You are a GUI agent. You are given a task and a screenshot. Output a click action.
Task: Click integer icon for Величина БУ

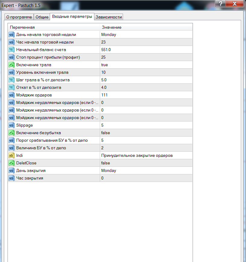(11, 148)
